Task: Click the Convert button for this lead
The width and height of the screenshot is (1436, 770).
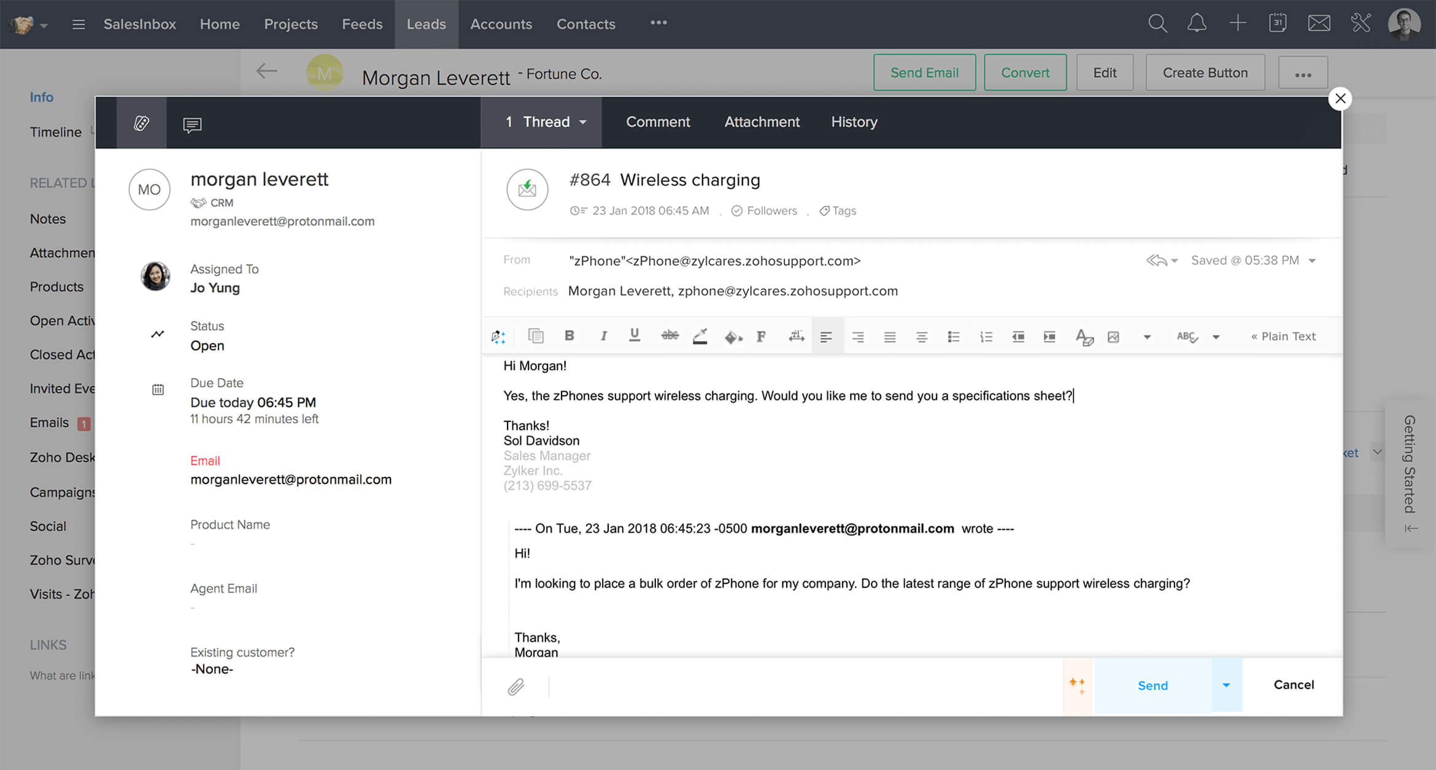Action: (1025, 72)
